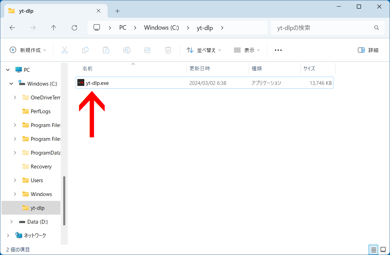The height and width of the screenshot is (255, 390).
Task: Click the monitor icon in address bar
Action: tap(97, 27)
